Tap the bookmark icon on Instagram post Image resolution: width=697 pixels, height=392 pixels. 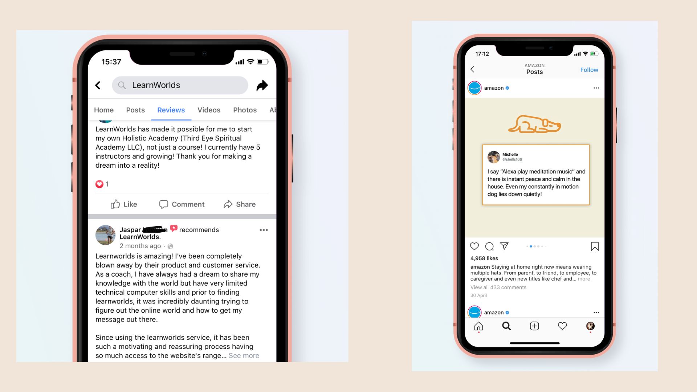[595, 246]
